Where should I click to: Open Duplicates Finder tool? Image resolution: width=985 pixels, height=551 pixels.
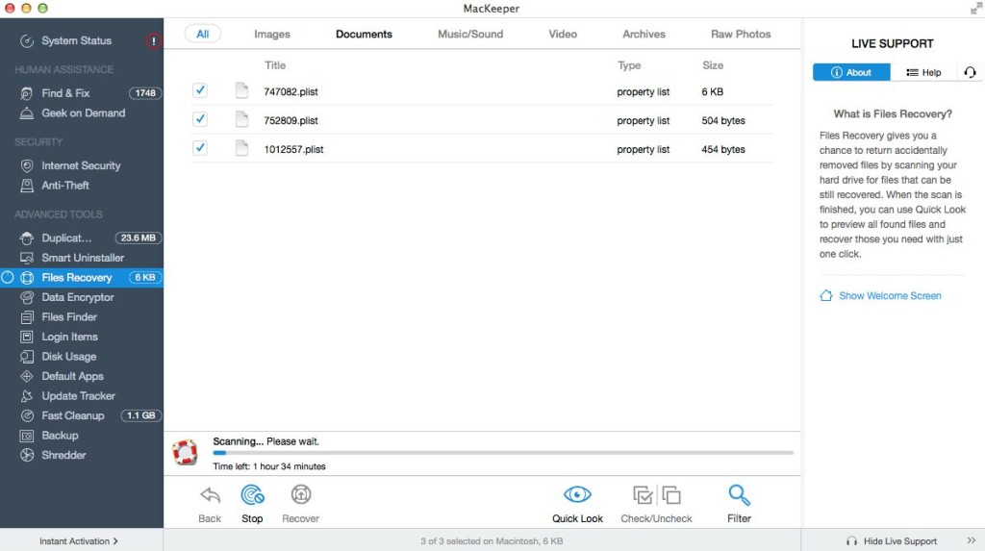click(x=66, y=238)
